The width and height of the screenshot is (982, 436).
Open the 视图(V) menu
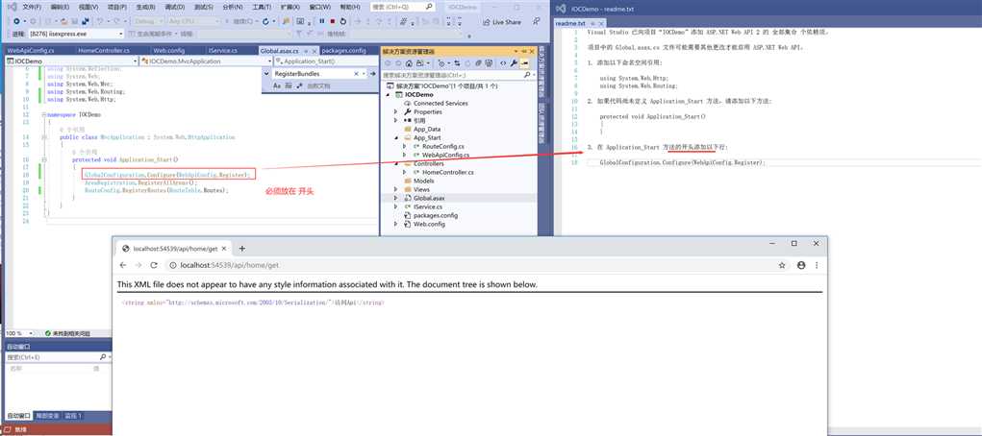[x=88, y=7]
